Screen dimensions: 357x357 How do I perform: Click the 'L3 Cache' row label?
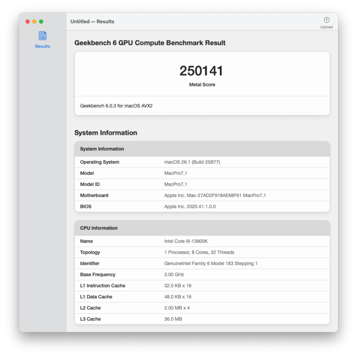[x=90, y=319]
